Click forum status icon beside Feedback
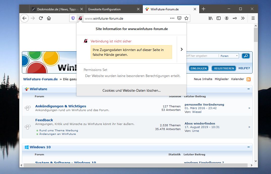271x174 pixels. click(x=28, y=127)
